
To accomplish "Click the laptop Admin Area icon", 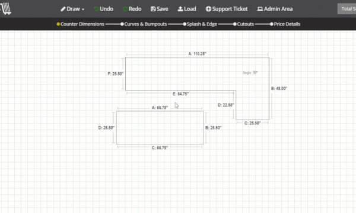I will 260,9.
